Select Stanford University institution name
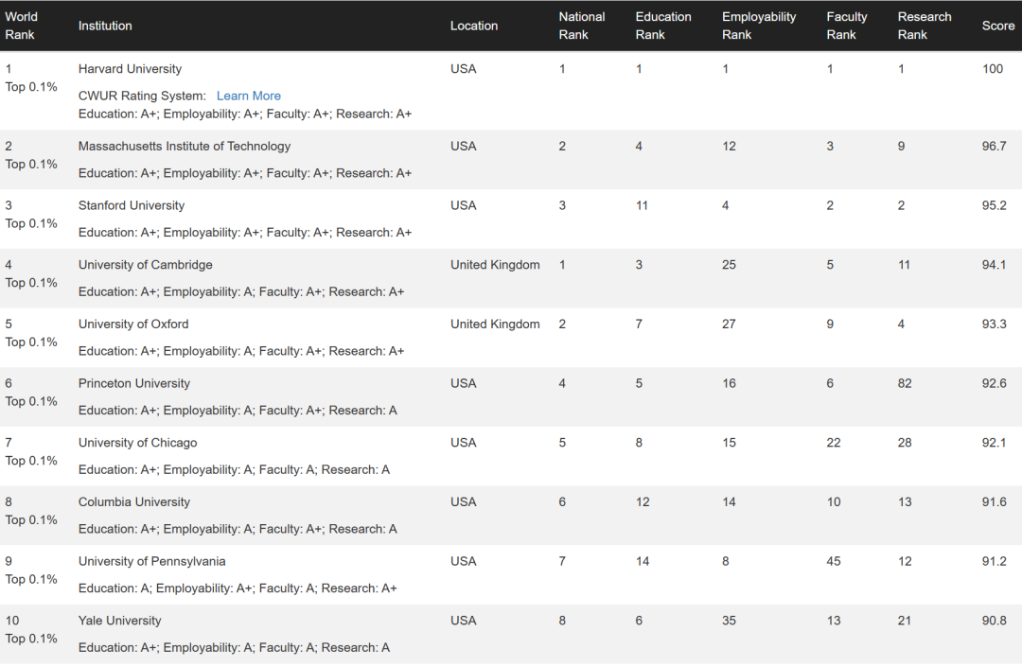1022x667 pixels. (131, 206)
